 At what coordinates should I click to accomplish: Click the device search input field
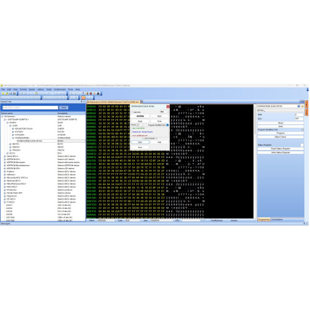coord(30,107)
